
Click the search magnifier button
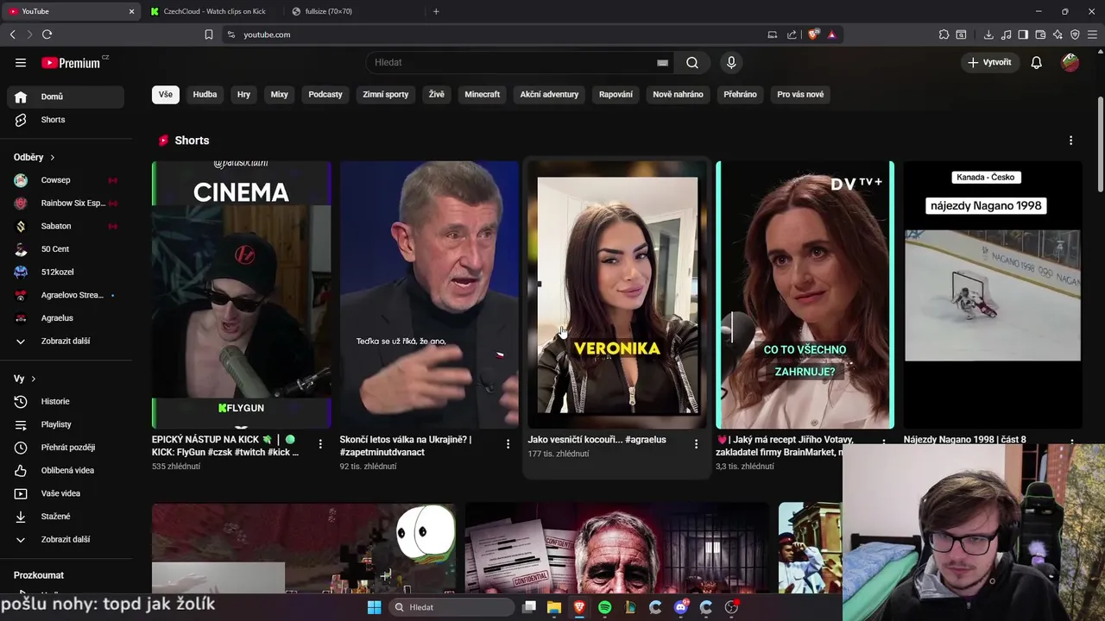tap(692, 62)
